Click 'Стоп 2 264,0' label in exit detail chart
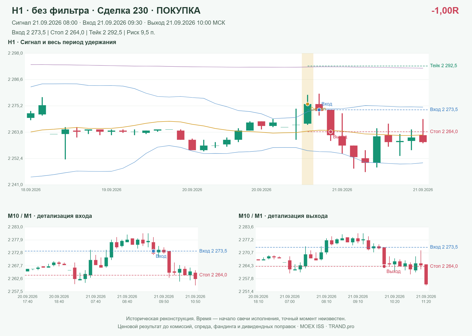Screen dimensions: 472x336 tap(444, 266)
